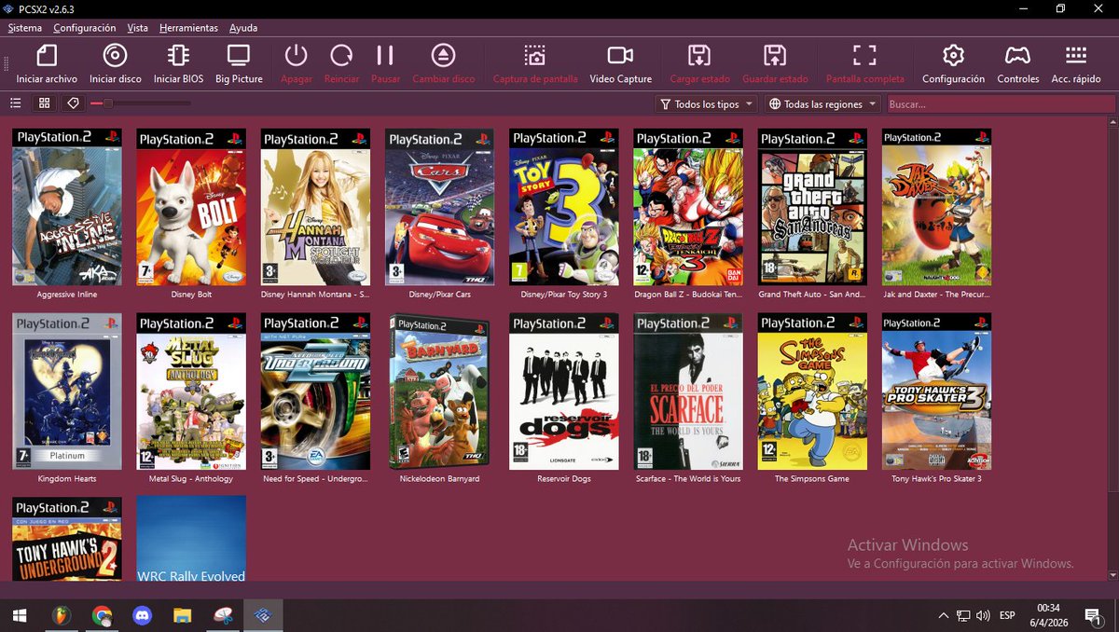Open the Windows notification center
The height and width of the screenshot is (632, 1119).
[1092, 615]
